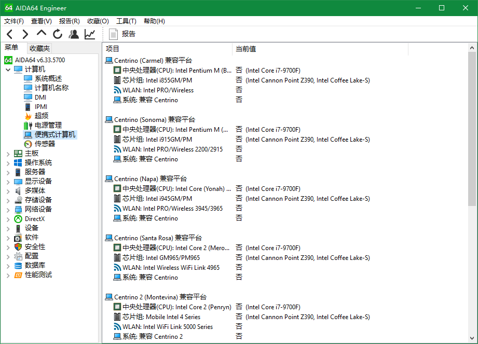Click the vertical scrollbar thumb in report pane
The height and width of the screenshot is (344, 478).
click(x=472, y=129)
